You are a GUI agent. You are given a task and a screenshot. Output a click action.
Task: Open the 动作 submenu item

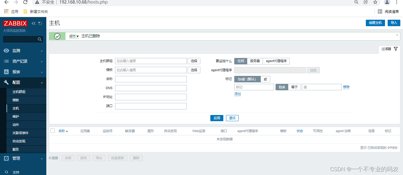[26, 125]
